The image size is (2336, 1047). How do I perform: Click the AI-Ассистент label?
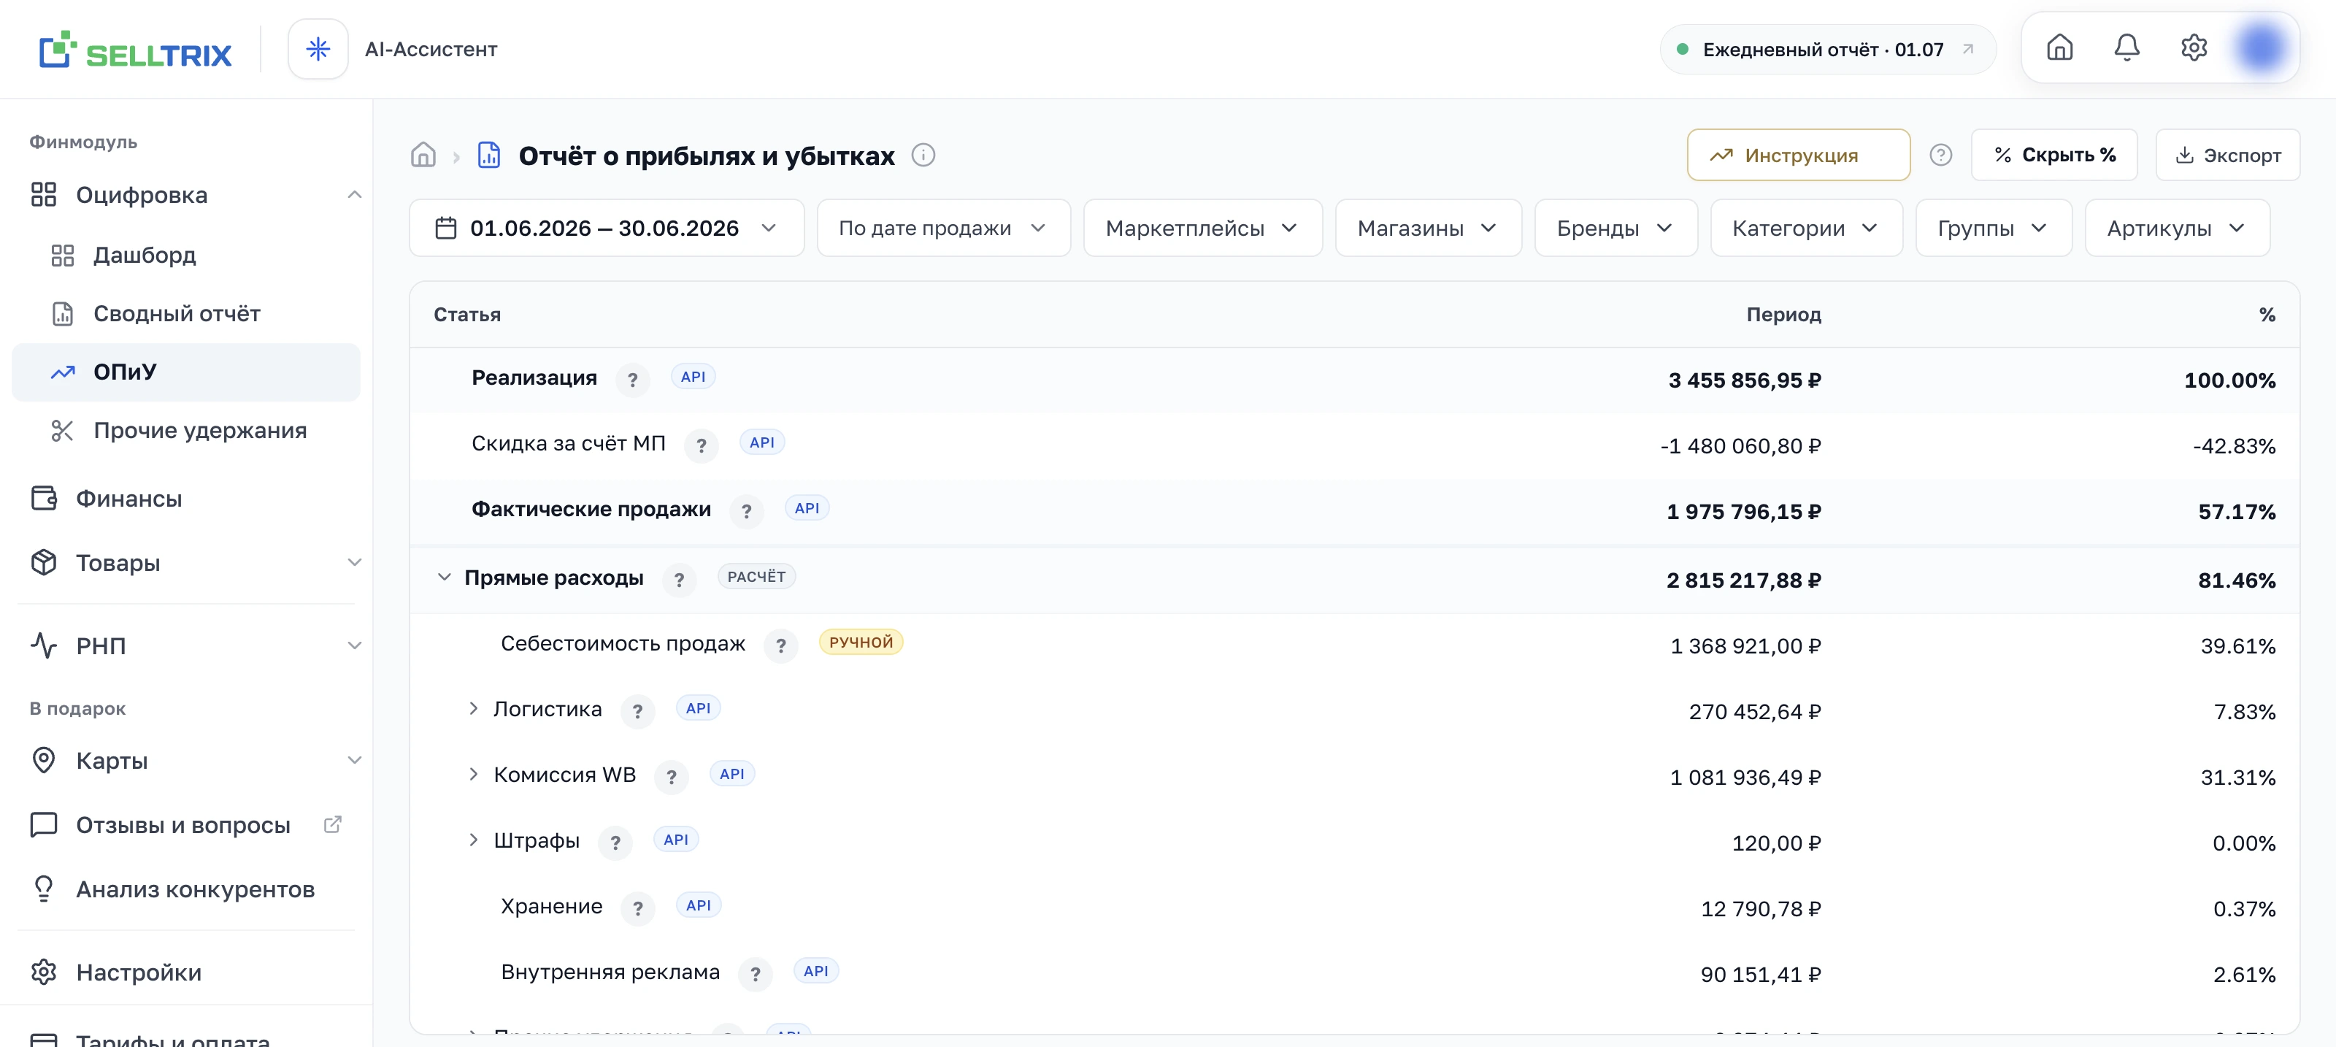coord(431,49)
